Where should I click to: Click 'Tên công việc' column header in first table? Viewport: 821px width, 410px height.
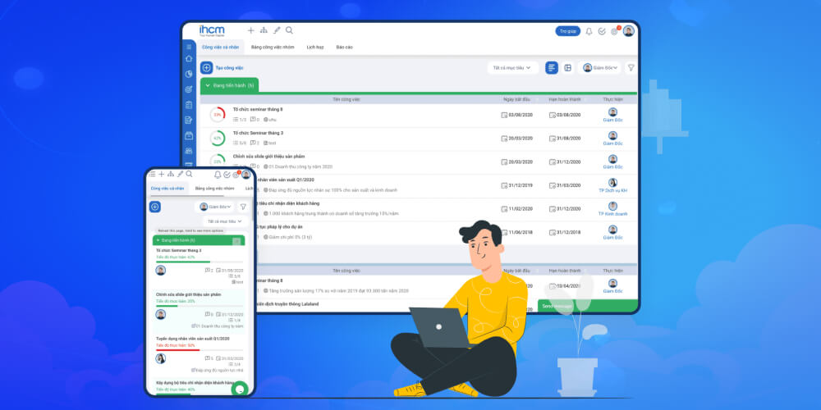(346, 99)
